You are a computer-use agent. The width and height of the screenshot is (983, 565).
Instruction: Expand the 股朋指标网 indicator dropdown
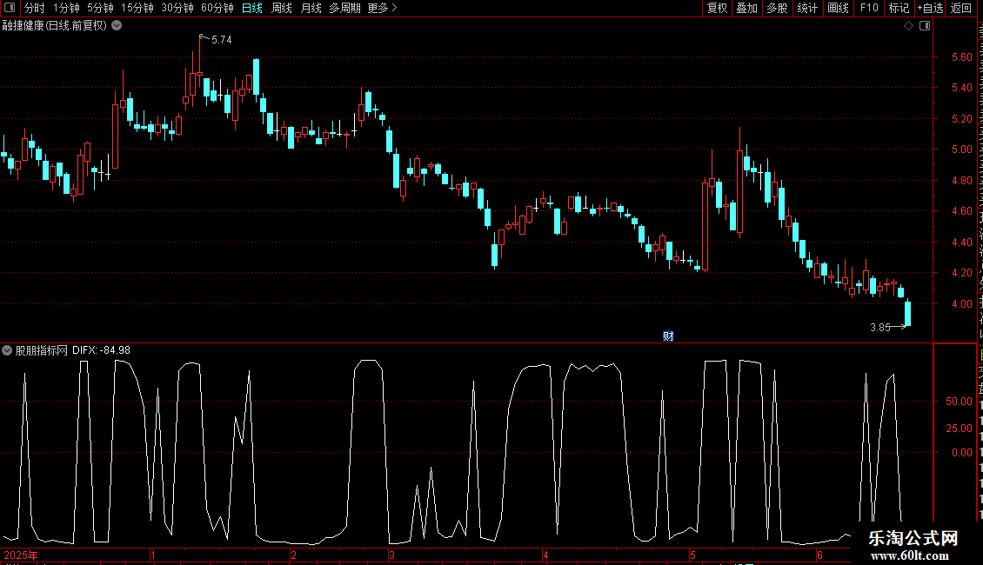(7, 350)
